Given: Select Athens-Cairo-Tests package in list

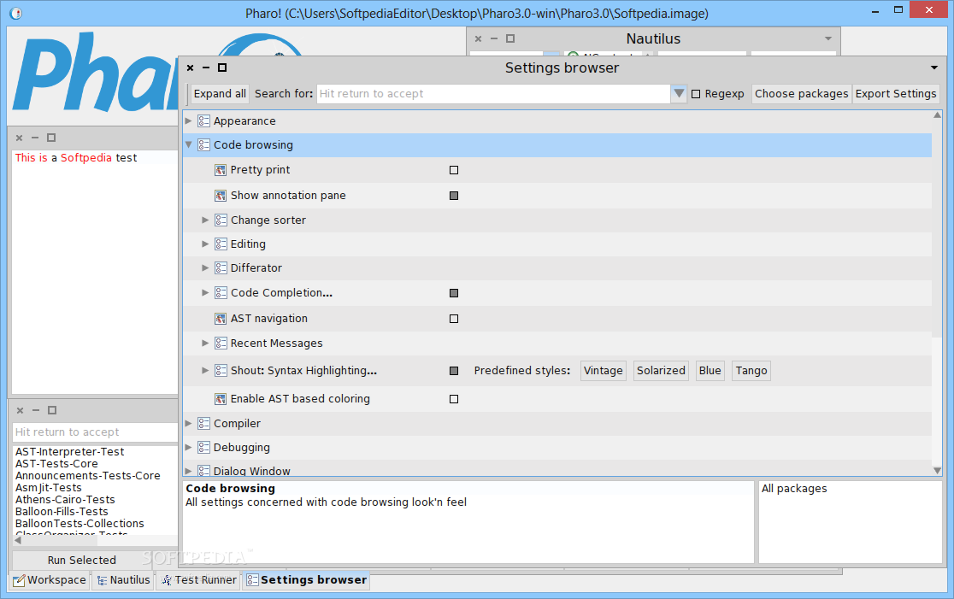Looking at the screenshot, I should [x=65, y=500].
